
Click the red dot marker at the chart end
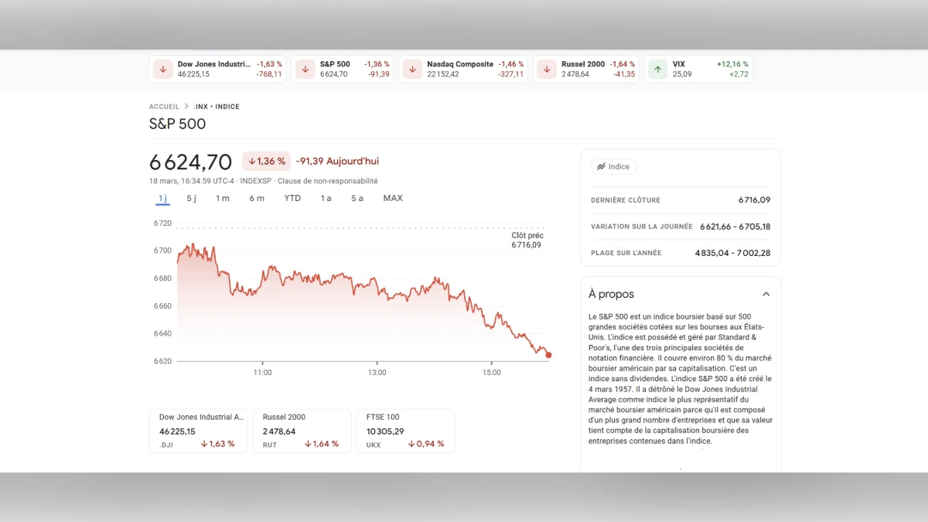[548, 353]
